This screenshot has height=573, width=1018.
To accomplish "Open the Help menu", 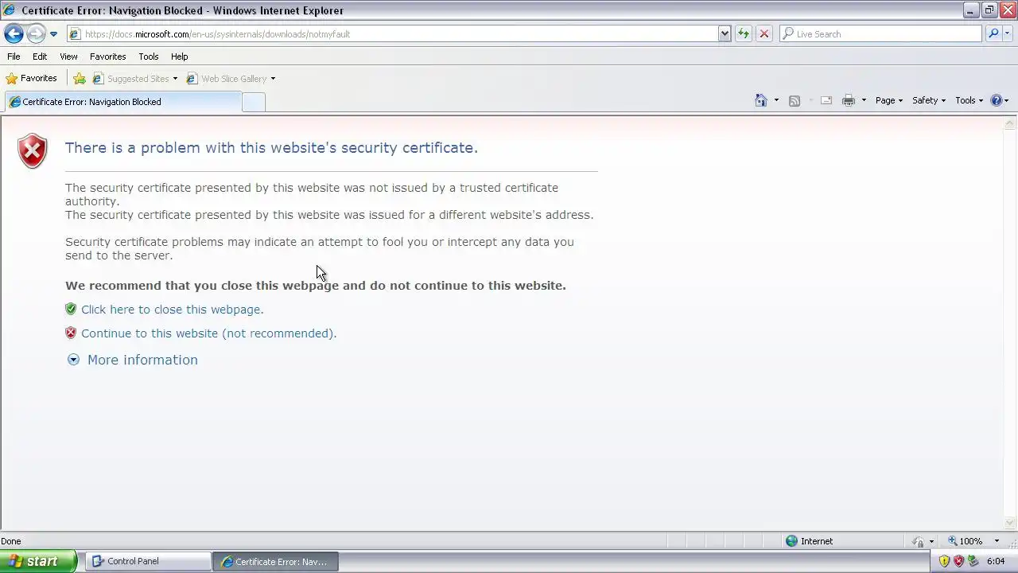I will (179, 57).
